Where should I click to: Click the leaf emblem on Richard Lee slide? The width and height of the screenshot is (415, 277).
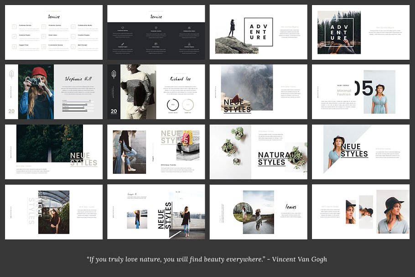tap(114, 74)
